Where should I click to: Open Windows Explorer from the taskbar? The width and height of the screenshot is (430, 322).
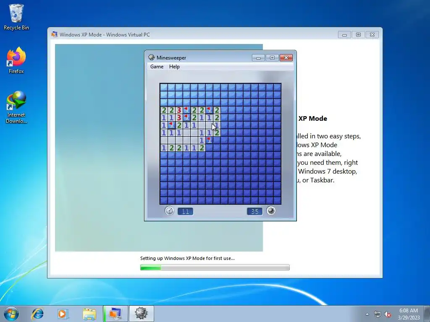point(89,314)
